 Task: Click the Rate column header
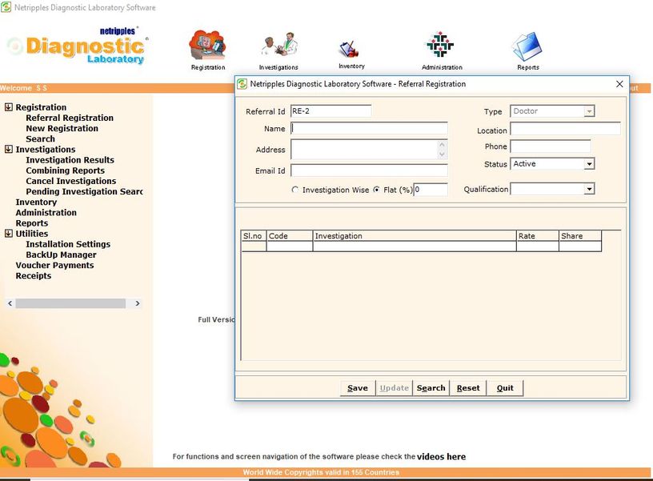537,236
